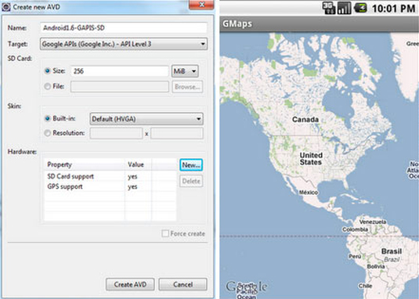Viewport: 419px width, 299px height.
Task: Tick the Force create checkbox
Action: pyautogui.click(x=165, y=233)
